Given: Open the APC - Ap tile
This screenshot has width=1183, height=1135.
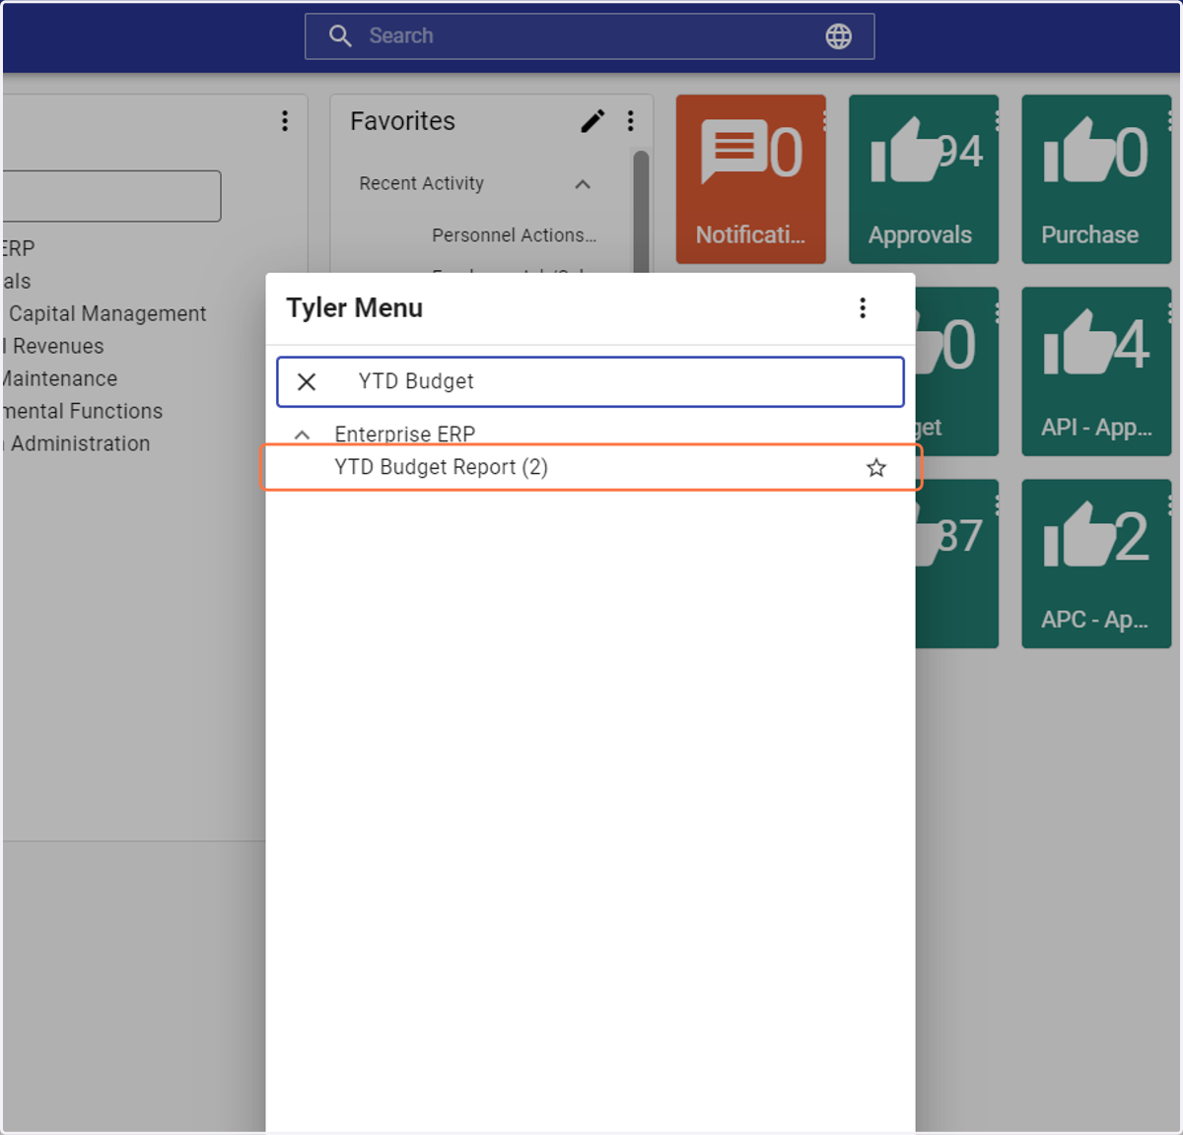Looking at the screenshot, I should [1096, 564].
